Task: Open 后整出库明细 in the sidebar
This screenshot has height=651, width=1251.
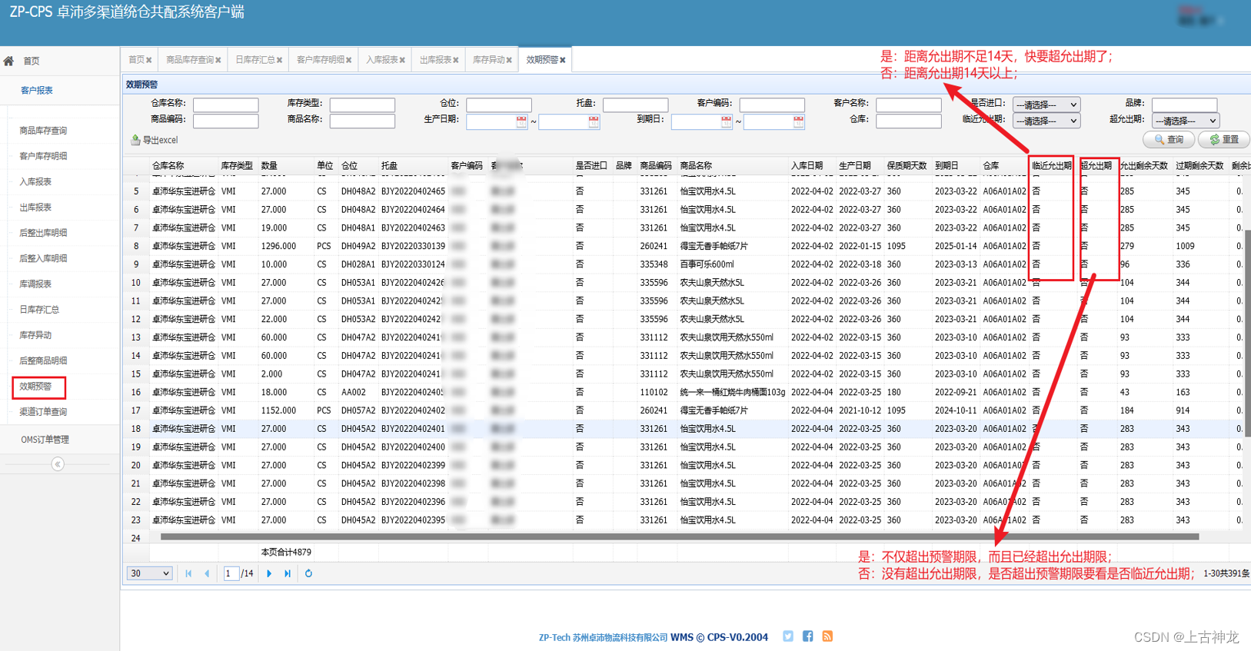Action: (x=43, y=233)
